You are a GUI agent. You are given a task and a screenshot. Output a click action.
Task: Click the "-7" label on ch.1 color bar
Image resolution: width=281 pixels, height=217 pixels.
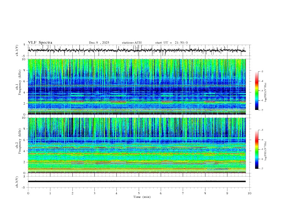(x=261, y=110)
